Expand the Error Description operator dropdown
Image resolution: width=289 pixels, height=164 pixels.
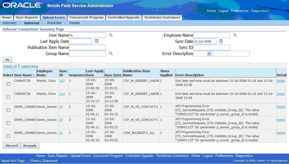pos(209,54)
